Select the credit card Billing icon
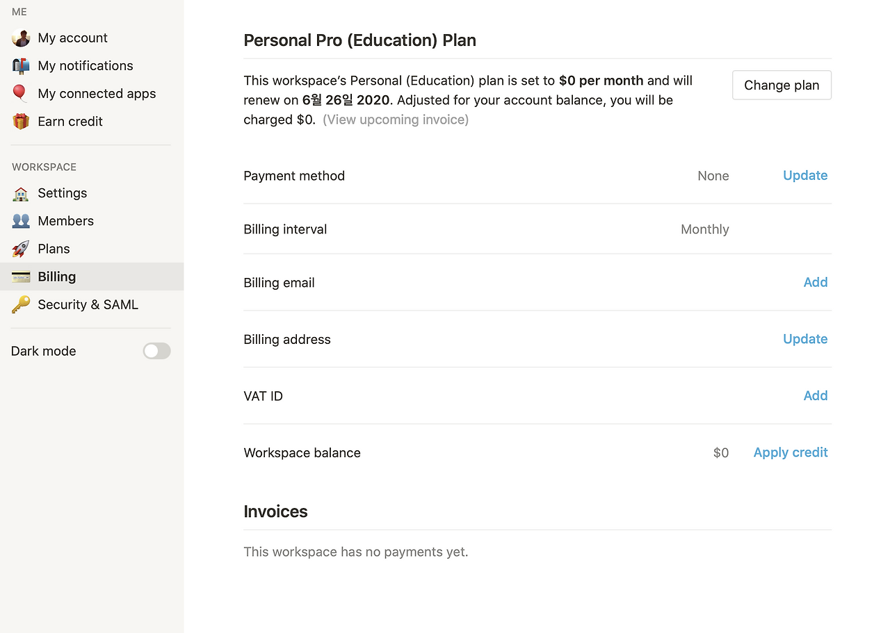 pos(21,277)
